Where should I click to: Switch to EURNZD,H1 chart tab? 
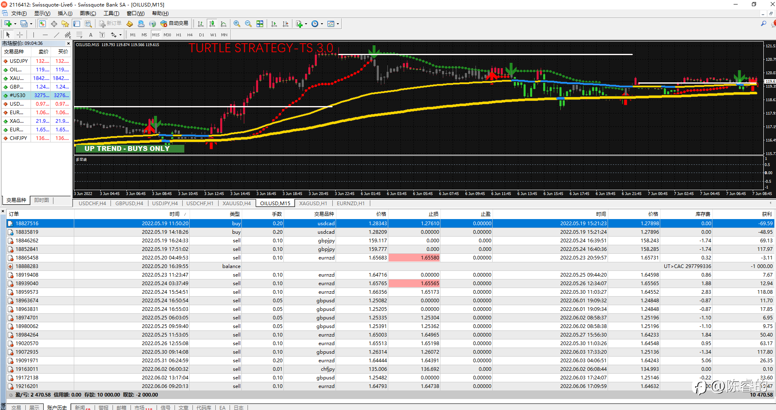coord(351,203)
